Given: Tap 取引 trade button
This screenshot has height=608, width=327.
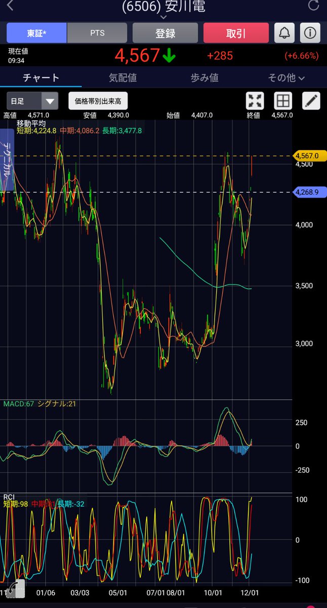Looking at the screenshot, I should [x=236, y=33].
